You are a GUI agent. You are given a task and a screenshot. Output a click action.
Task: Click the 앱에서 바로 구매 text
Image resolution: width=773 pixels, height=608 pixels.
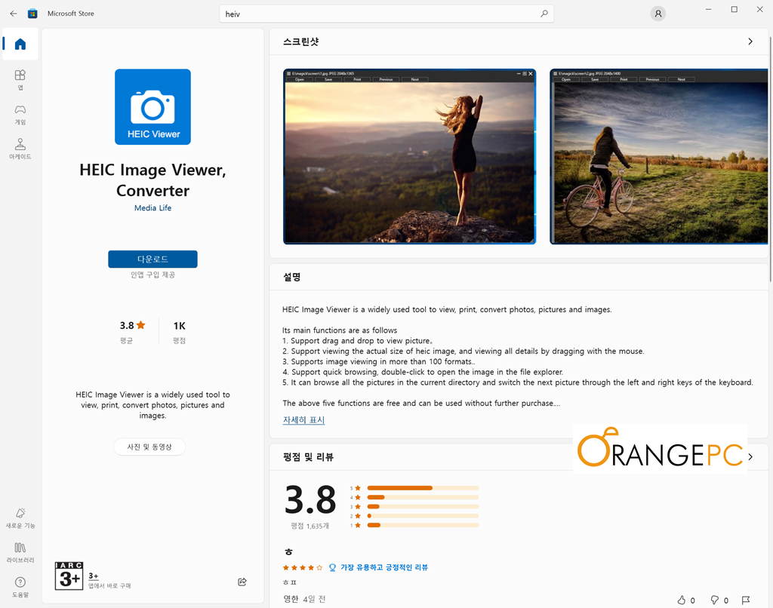(x=109, y=586)
